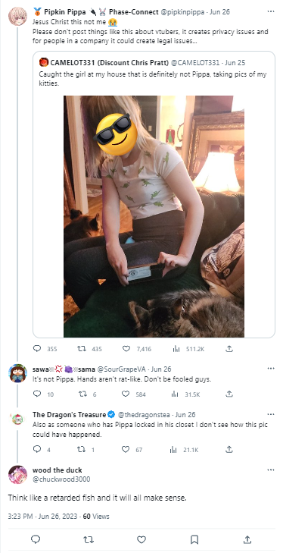This screenshot has width=283, height=553.
Task: Retweet The Dragon's Treasure reply
Action: tap(82, 449)
